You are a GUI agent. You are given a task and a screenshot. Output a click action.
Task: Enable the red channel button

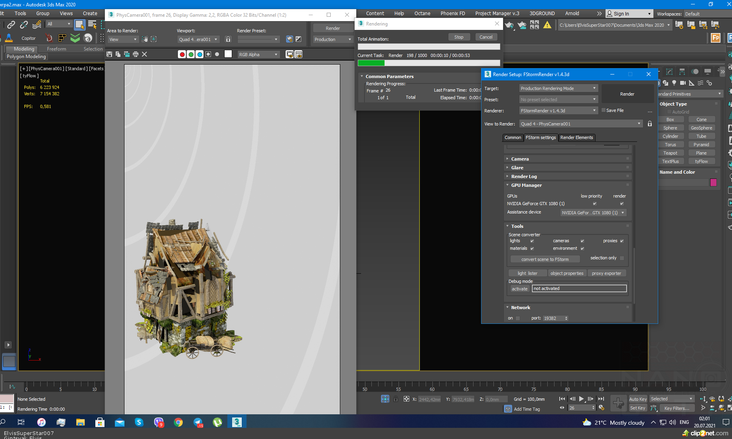(182, 55)
